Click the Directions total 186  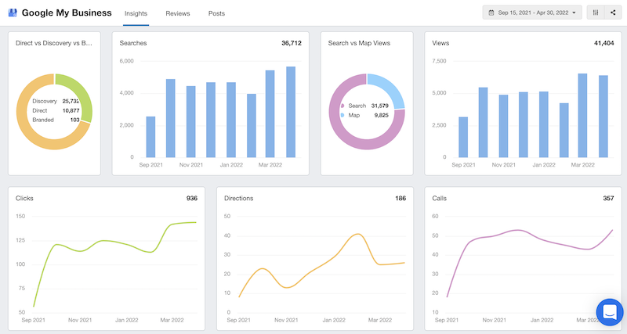pos(400,199)
